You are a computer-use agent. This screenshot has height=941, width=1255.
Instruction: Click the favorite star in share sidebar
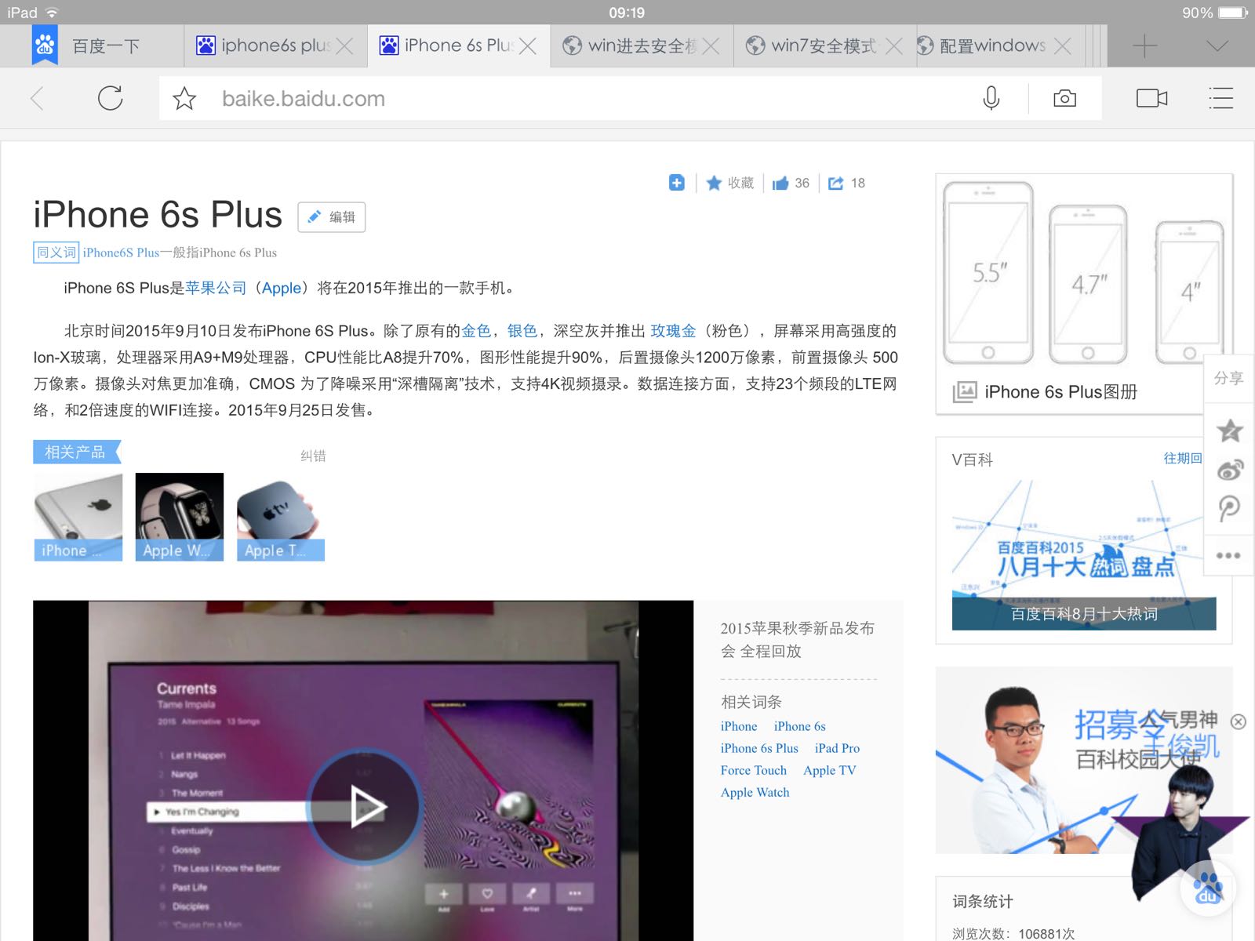pyautogui.click(x=1229, y=430)
